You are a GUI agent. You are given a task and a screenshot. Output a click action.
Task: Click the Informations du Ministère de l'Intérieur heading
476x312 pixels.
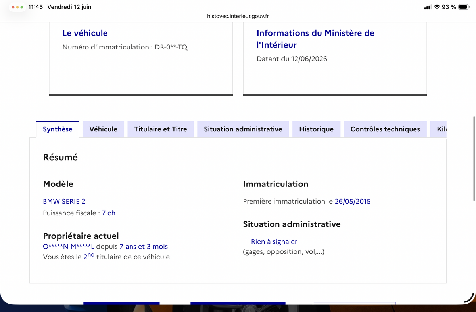click(315, 39)
